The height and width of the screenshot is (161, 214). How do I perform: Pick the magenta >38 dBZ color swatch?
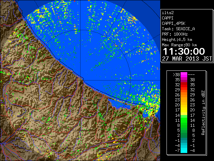184,75
